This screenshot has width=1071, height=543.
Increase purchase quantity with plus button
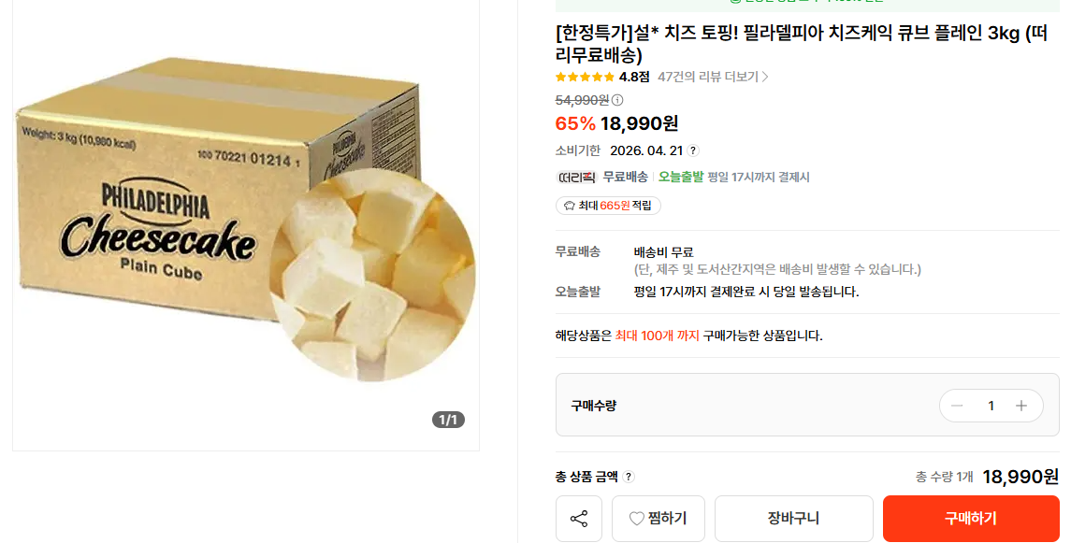click(1021, 406)
